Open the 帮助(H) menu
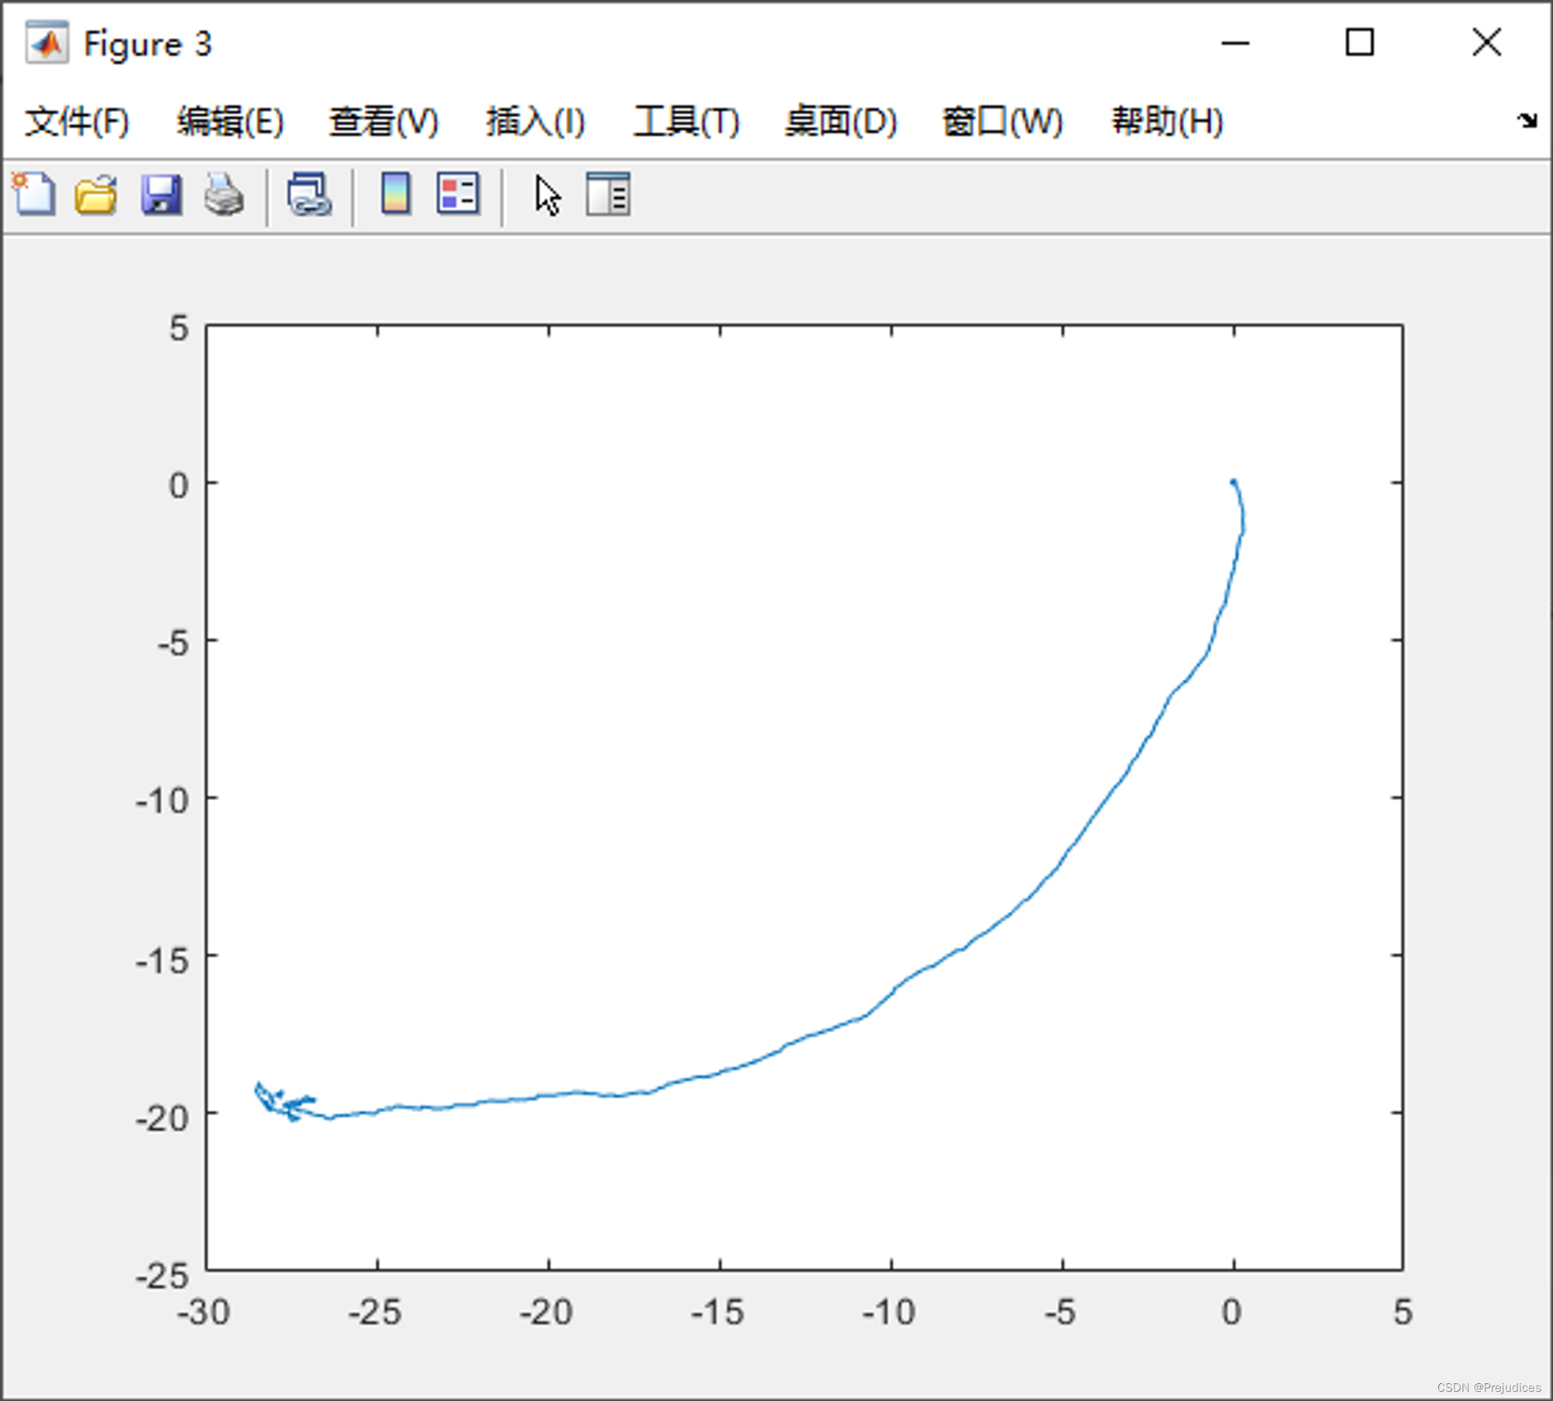The width and height of the screenshot is (1553, 1401). (1167, 122)
